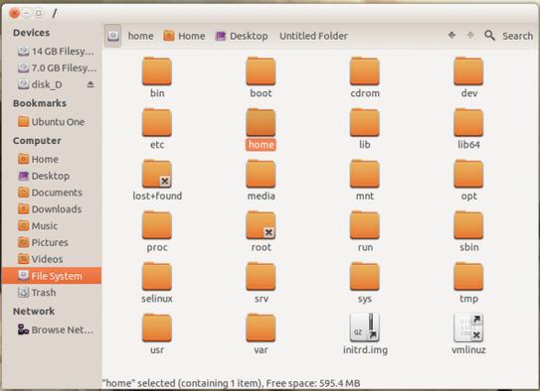Go to Videos in sidebar
540x391 pixels.
click(x=40, y=259)
